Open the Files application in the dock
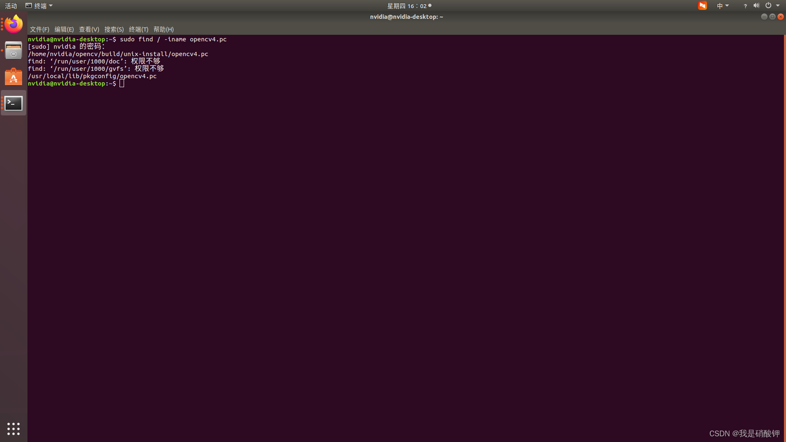 click(13, 50)
